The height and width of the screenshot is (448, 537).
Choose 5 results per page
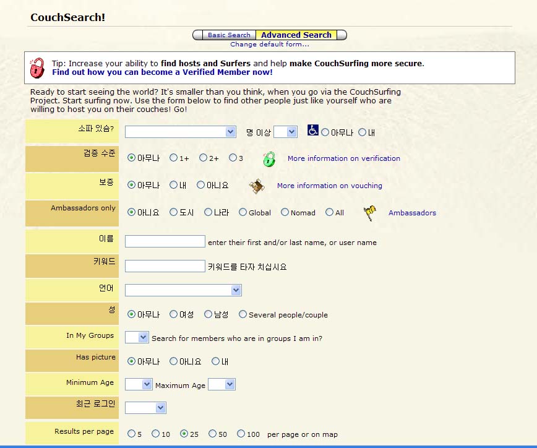[x=131, y=434]
